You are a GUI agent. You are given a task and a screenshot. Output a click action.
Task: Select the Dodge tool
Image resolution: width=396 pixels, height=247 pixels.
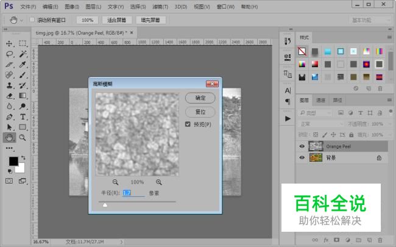[x=23, y=106]
